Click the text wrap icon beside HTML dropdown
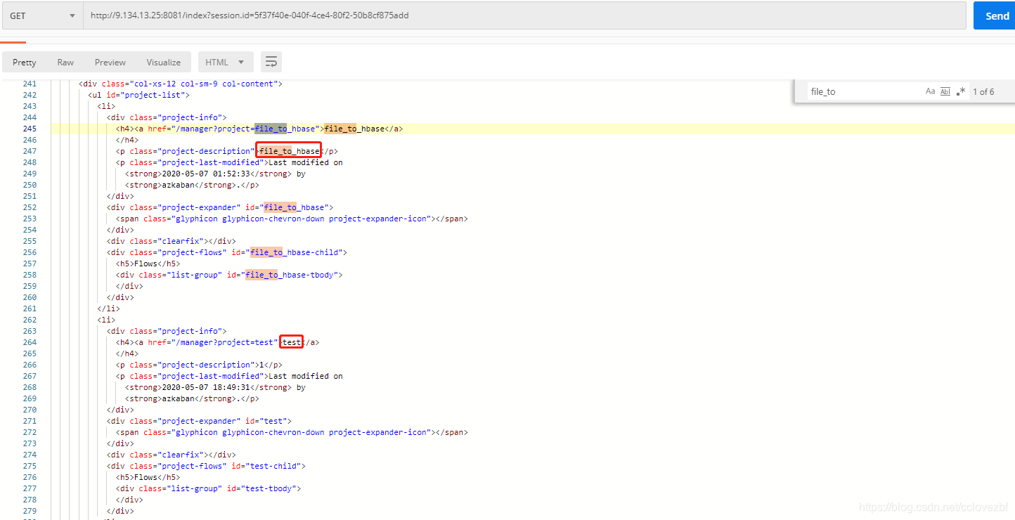 [x=271, y=62]
